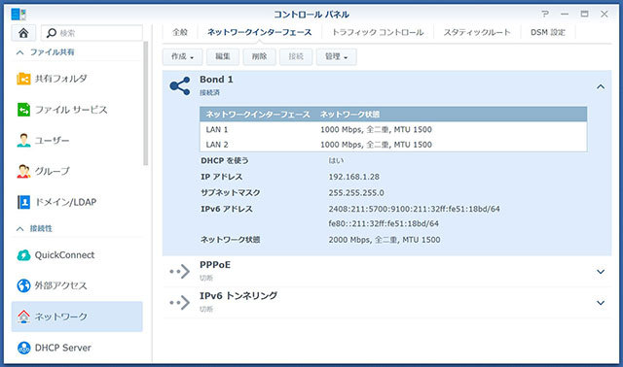Click the search magnifier icon
The image size is (623, 367).
[x=52, y=33]
